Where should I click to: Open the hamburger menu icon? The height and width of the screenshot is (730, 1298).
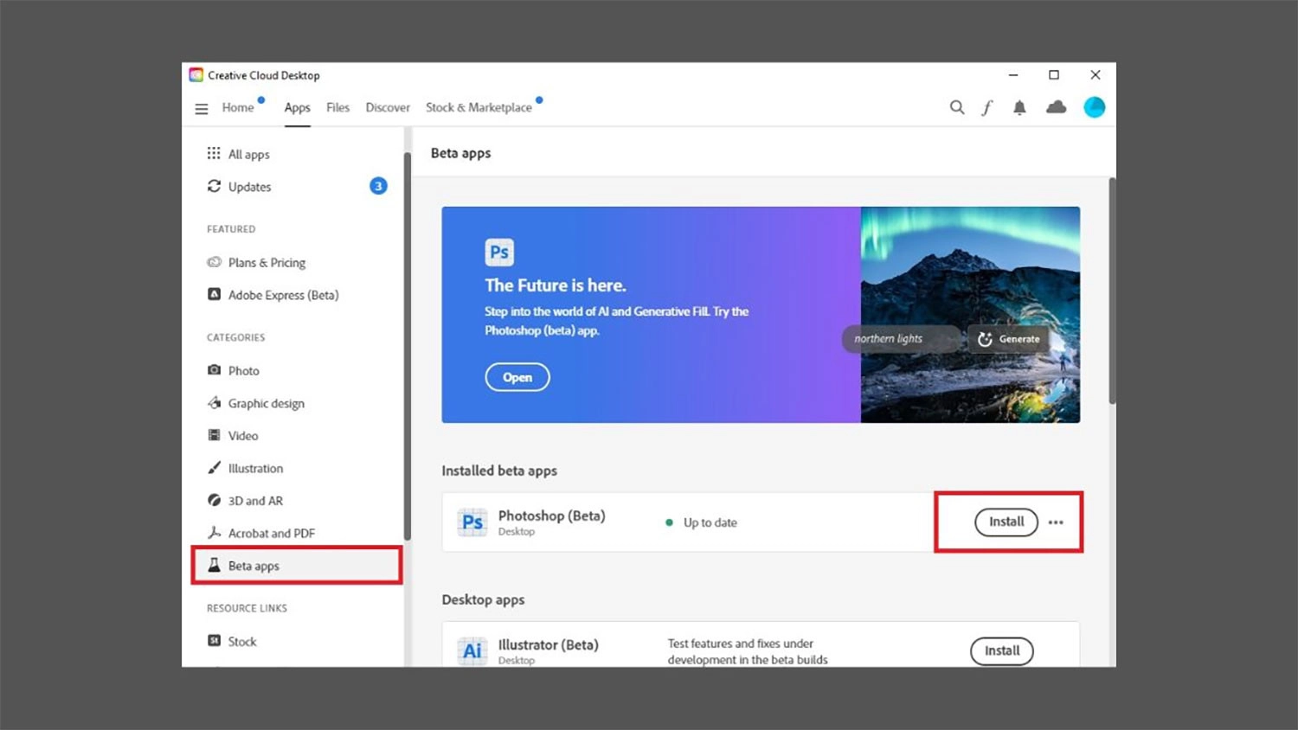(202, 109)
